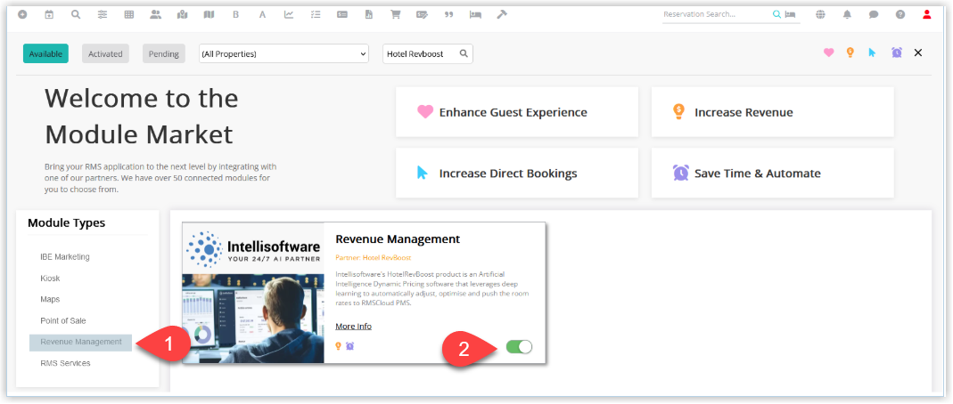Click the bed icon beside Reservation Search
This screenshot has height=404, width=953.
pyautogui.click(x=790, y=14)
